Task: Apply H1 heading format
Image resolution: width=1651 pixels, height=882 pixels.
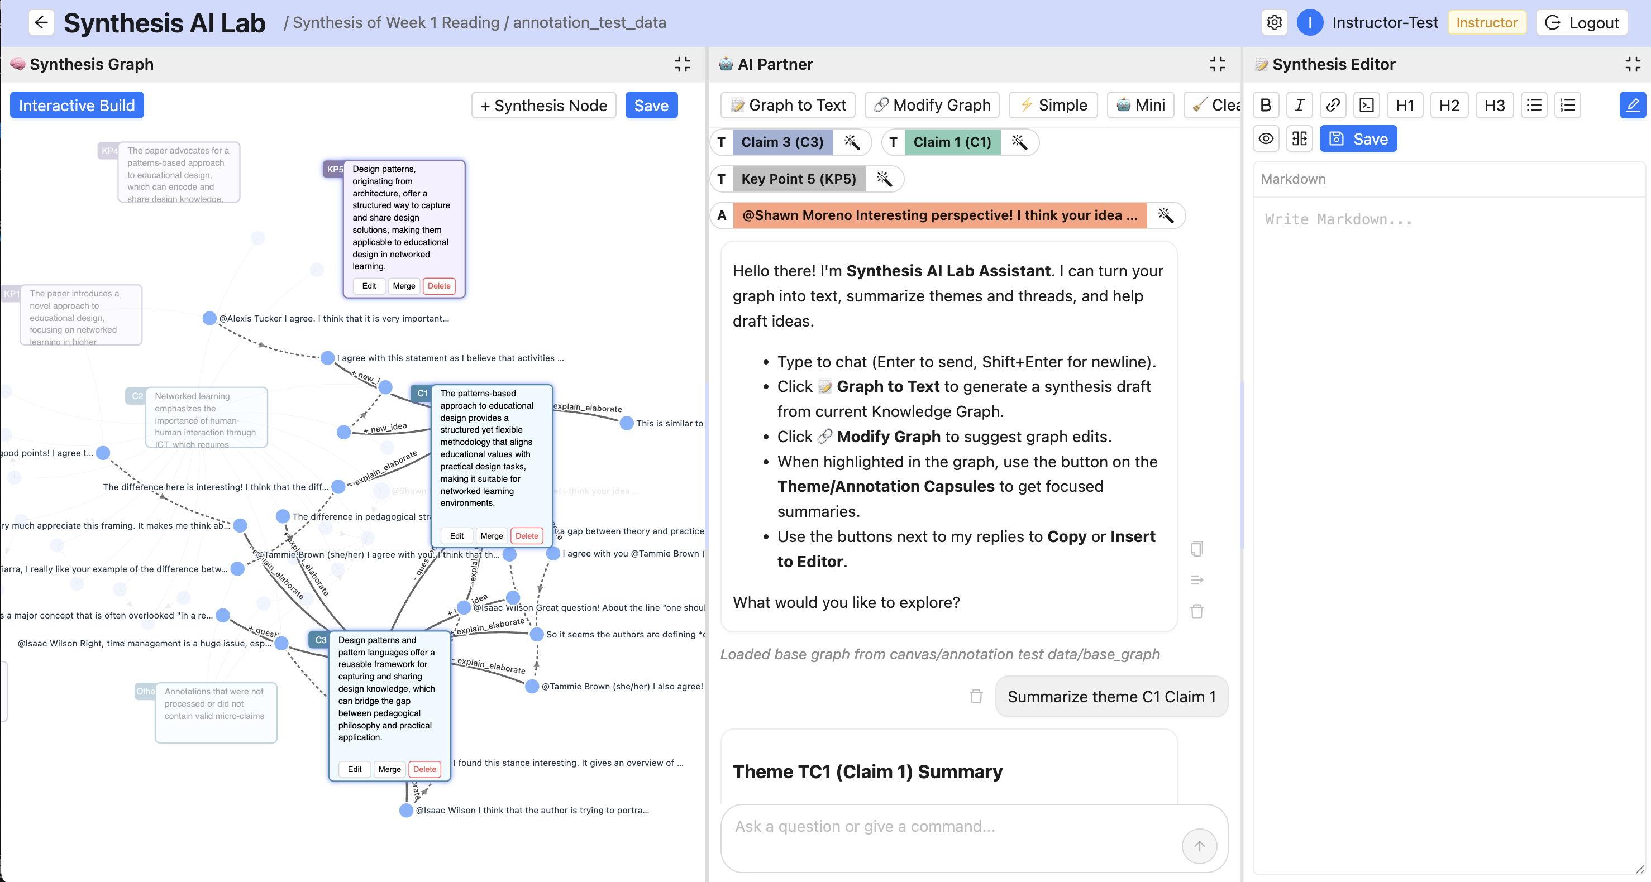Action: [x=1405, y=105]
